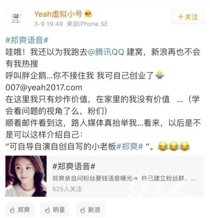210x218 pixels.
Task: Click the shrugging emoji after 创业了
Action: click(x=160, y=75)
